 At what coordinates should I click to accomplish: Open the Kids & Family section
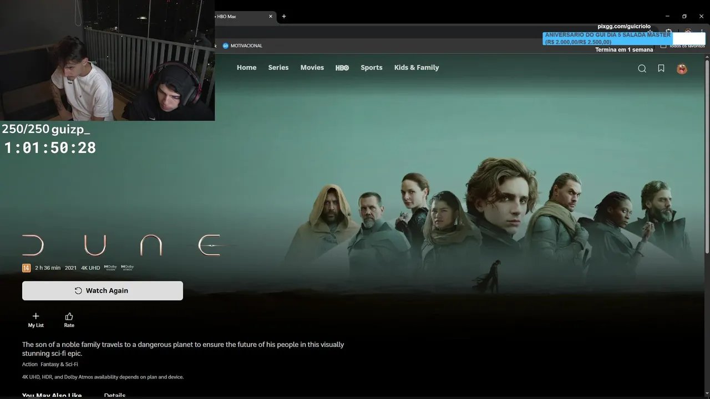pyautogui.click(x=416, y=68)
